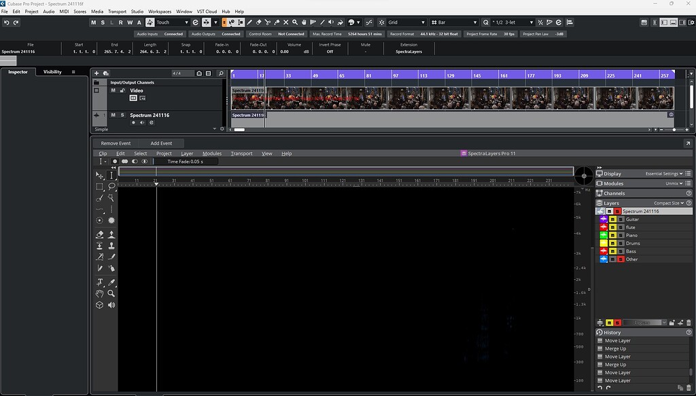Mute the Guitar layer
This screenshot has height=396, width=696.
coord(613,219)
